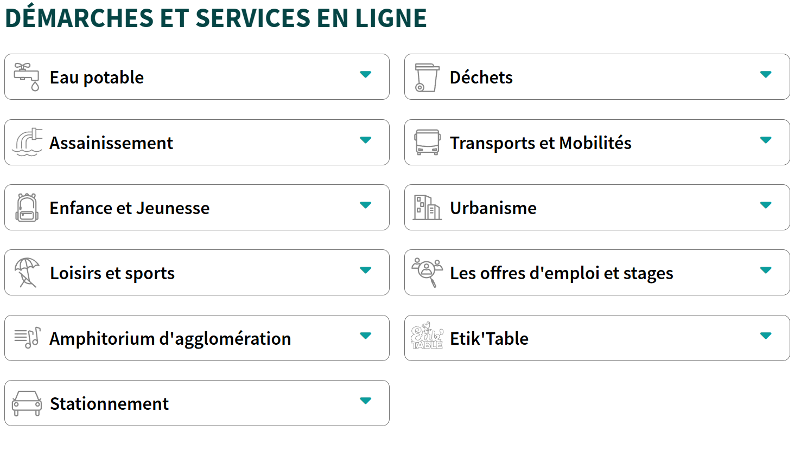The height and width of the screenshot is (451, 801).
Task: Expand Stationnement with its chevron arrow
Action: pos(366,401)
